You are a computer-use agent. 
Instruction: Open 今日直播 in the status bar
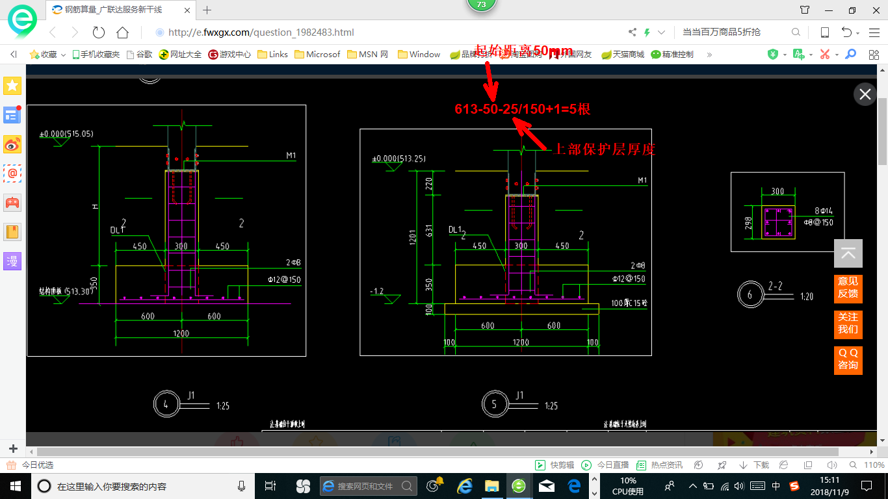[605, 465]
